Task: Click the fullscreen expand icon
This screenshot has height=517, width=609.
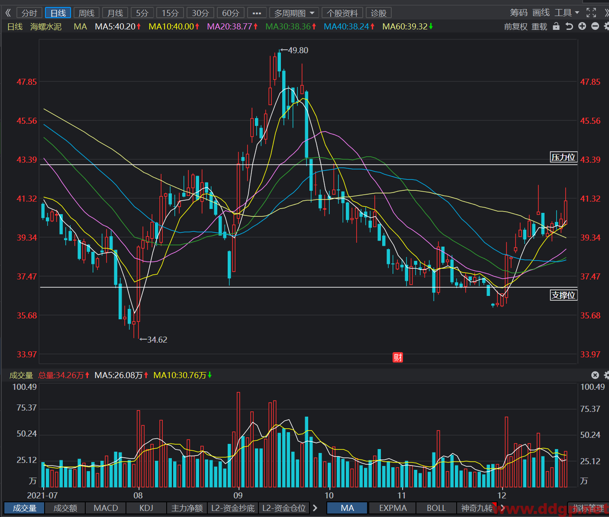Action: [x=591, y=13]
